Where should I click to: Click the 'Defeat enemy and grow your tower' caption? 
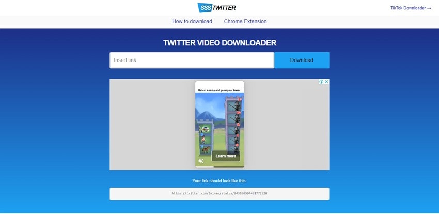[219, 90]
